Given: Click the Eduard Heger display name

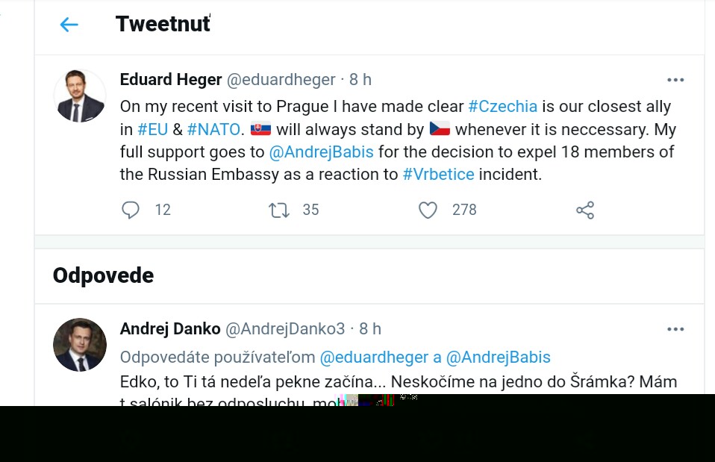Looking at the screenshot, I should point(171,80).
